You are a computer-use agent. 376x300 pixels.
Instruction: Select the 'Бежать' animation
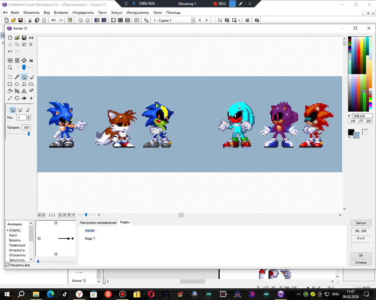[x=15, y=240]
